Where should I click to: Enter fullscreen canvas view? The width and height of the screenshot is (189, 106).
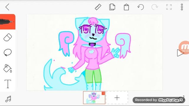click(x=169, y=7)
